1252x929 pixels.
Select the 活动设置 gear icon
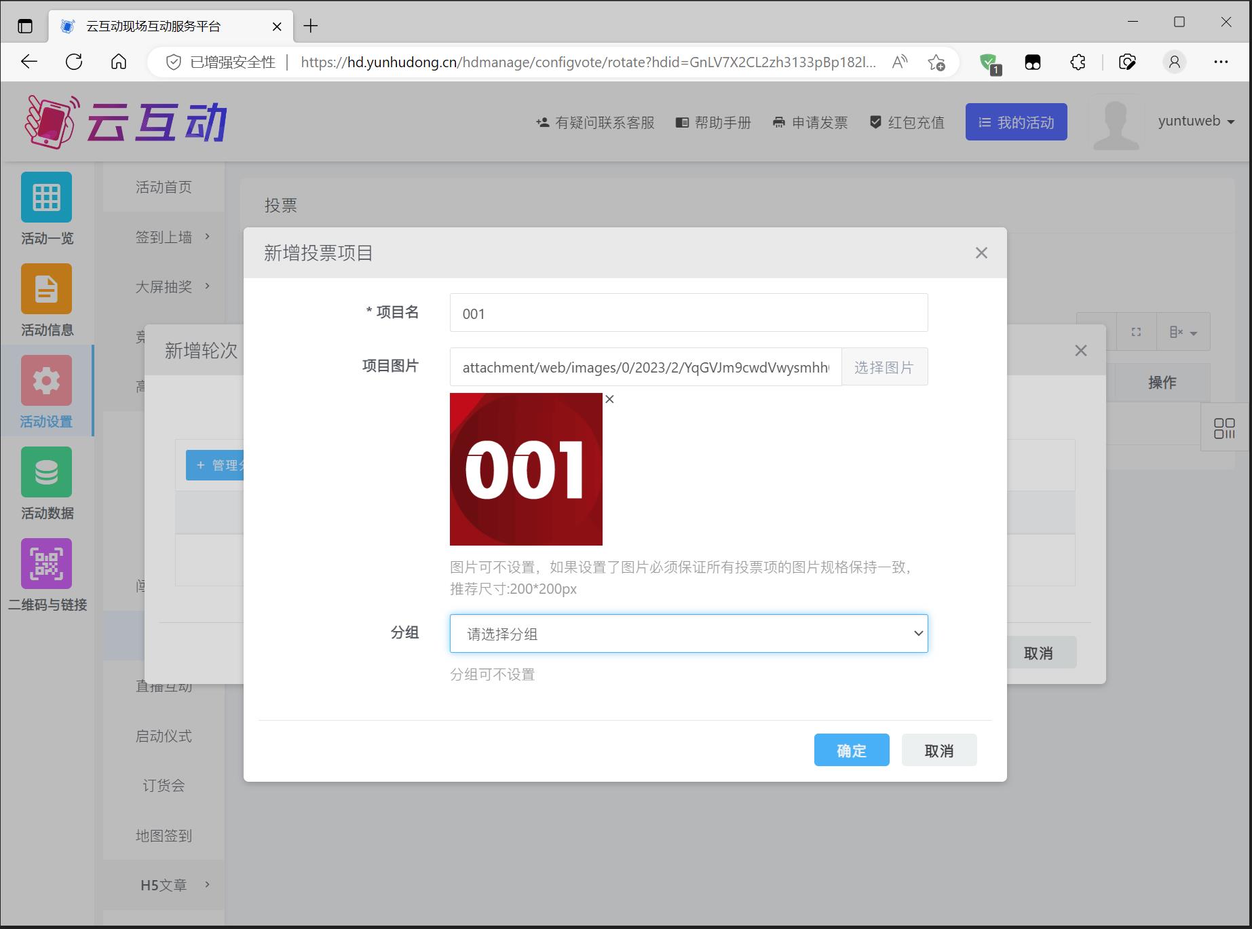pos(46,381)
